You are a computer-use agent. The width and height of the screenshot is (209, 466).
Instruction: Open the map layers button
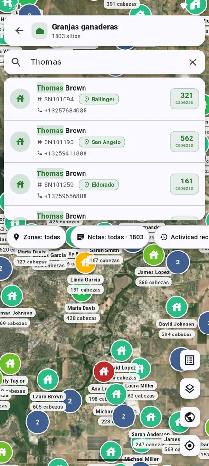[190, 388]
